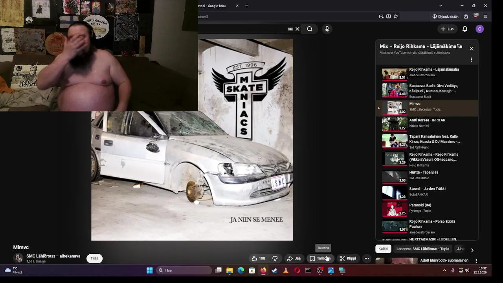Open Opera browser from taskbar
This screenshot has width=503, height=283.
tap(297, 270)
